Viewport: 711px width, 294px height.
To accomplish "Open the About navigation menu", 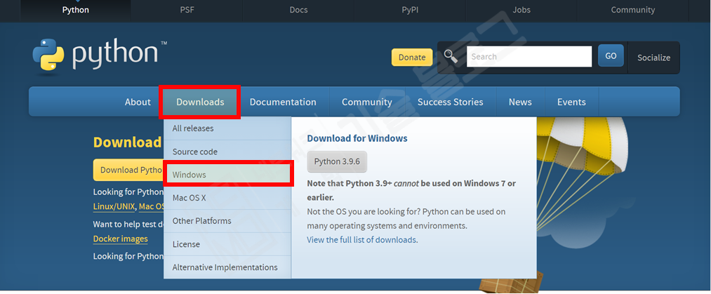I will (138, 102).
